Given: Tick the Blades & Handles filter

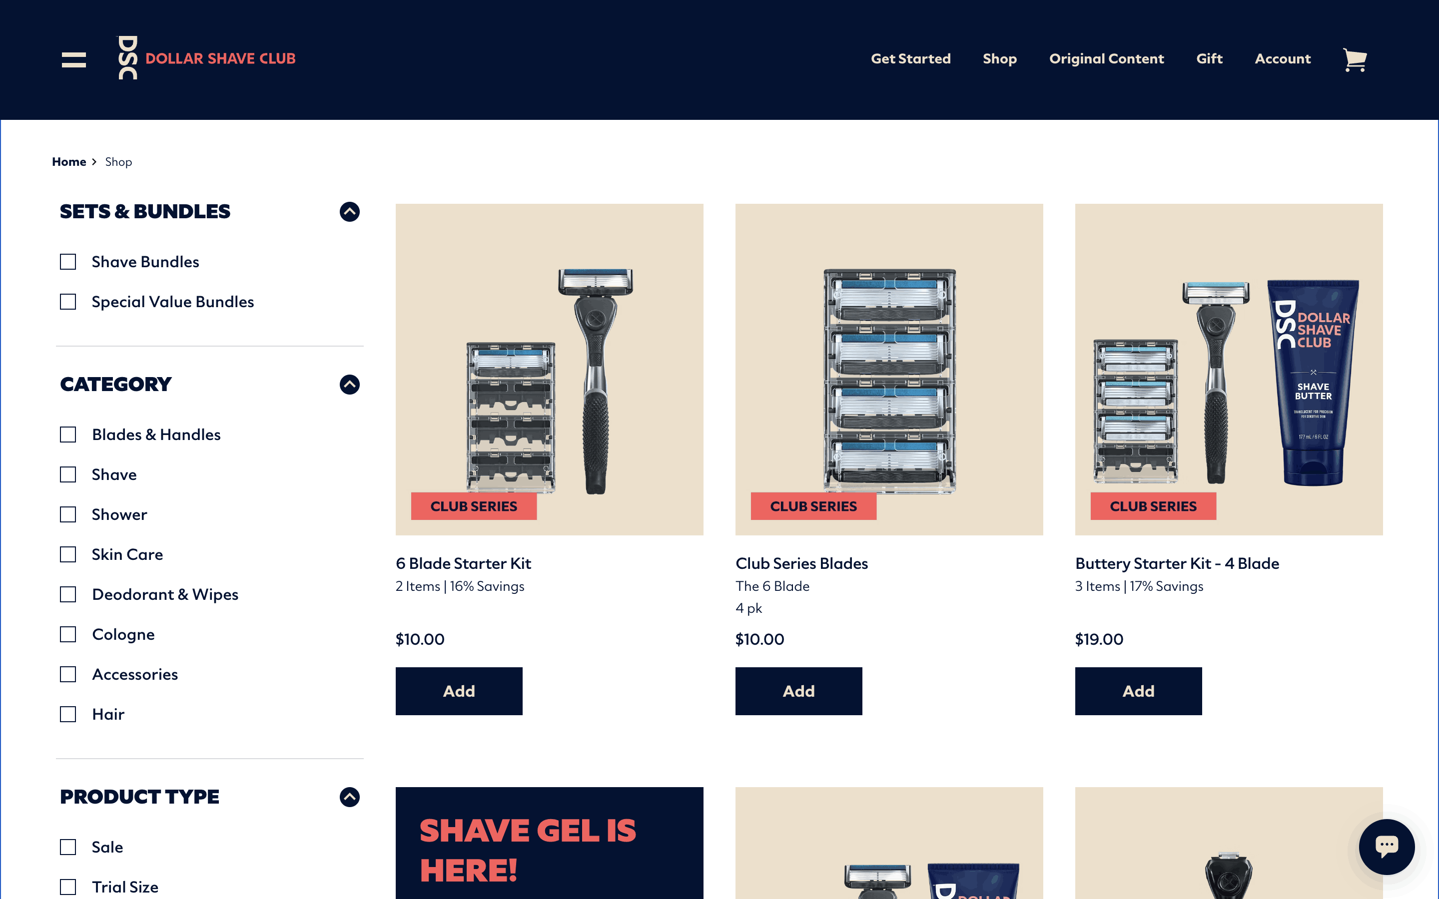Looking at the screenshot, I should coord(68,435).
